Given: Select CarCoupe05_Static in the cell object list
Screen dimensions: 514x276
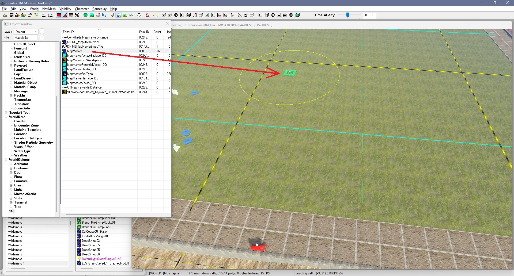Looking at the screenshot, I should tap(94, 232).
